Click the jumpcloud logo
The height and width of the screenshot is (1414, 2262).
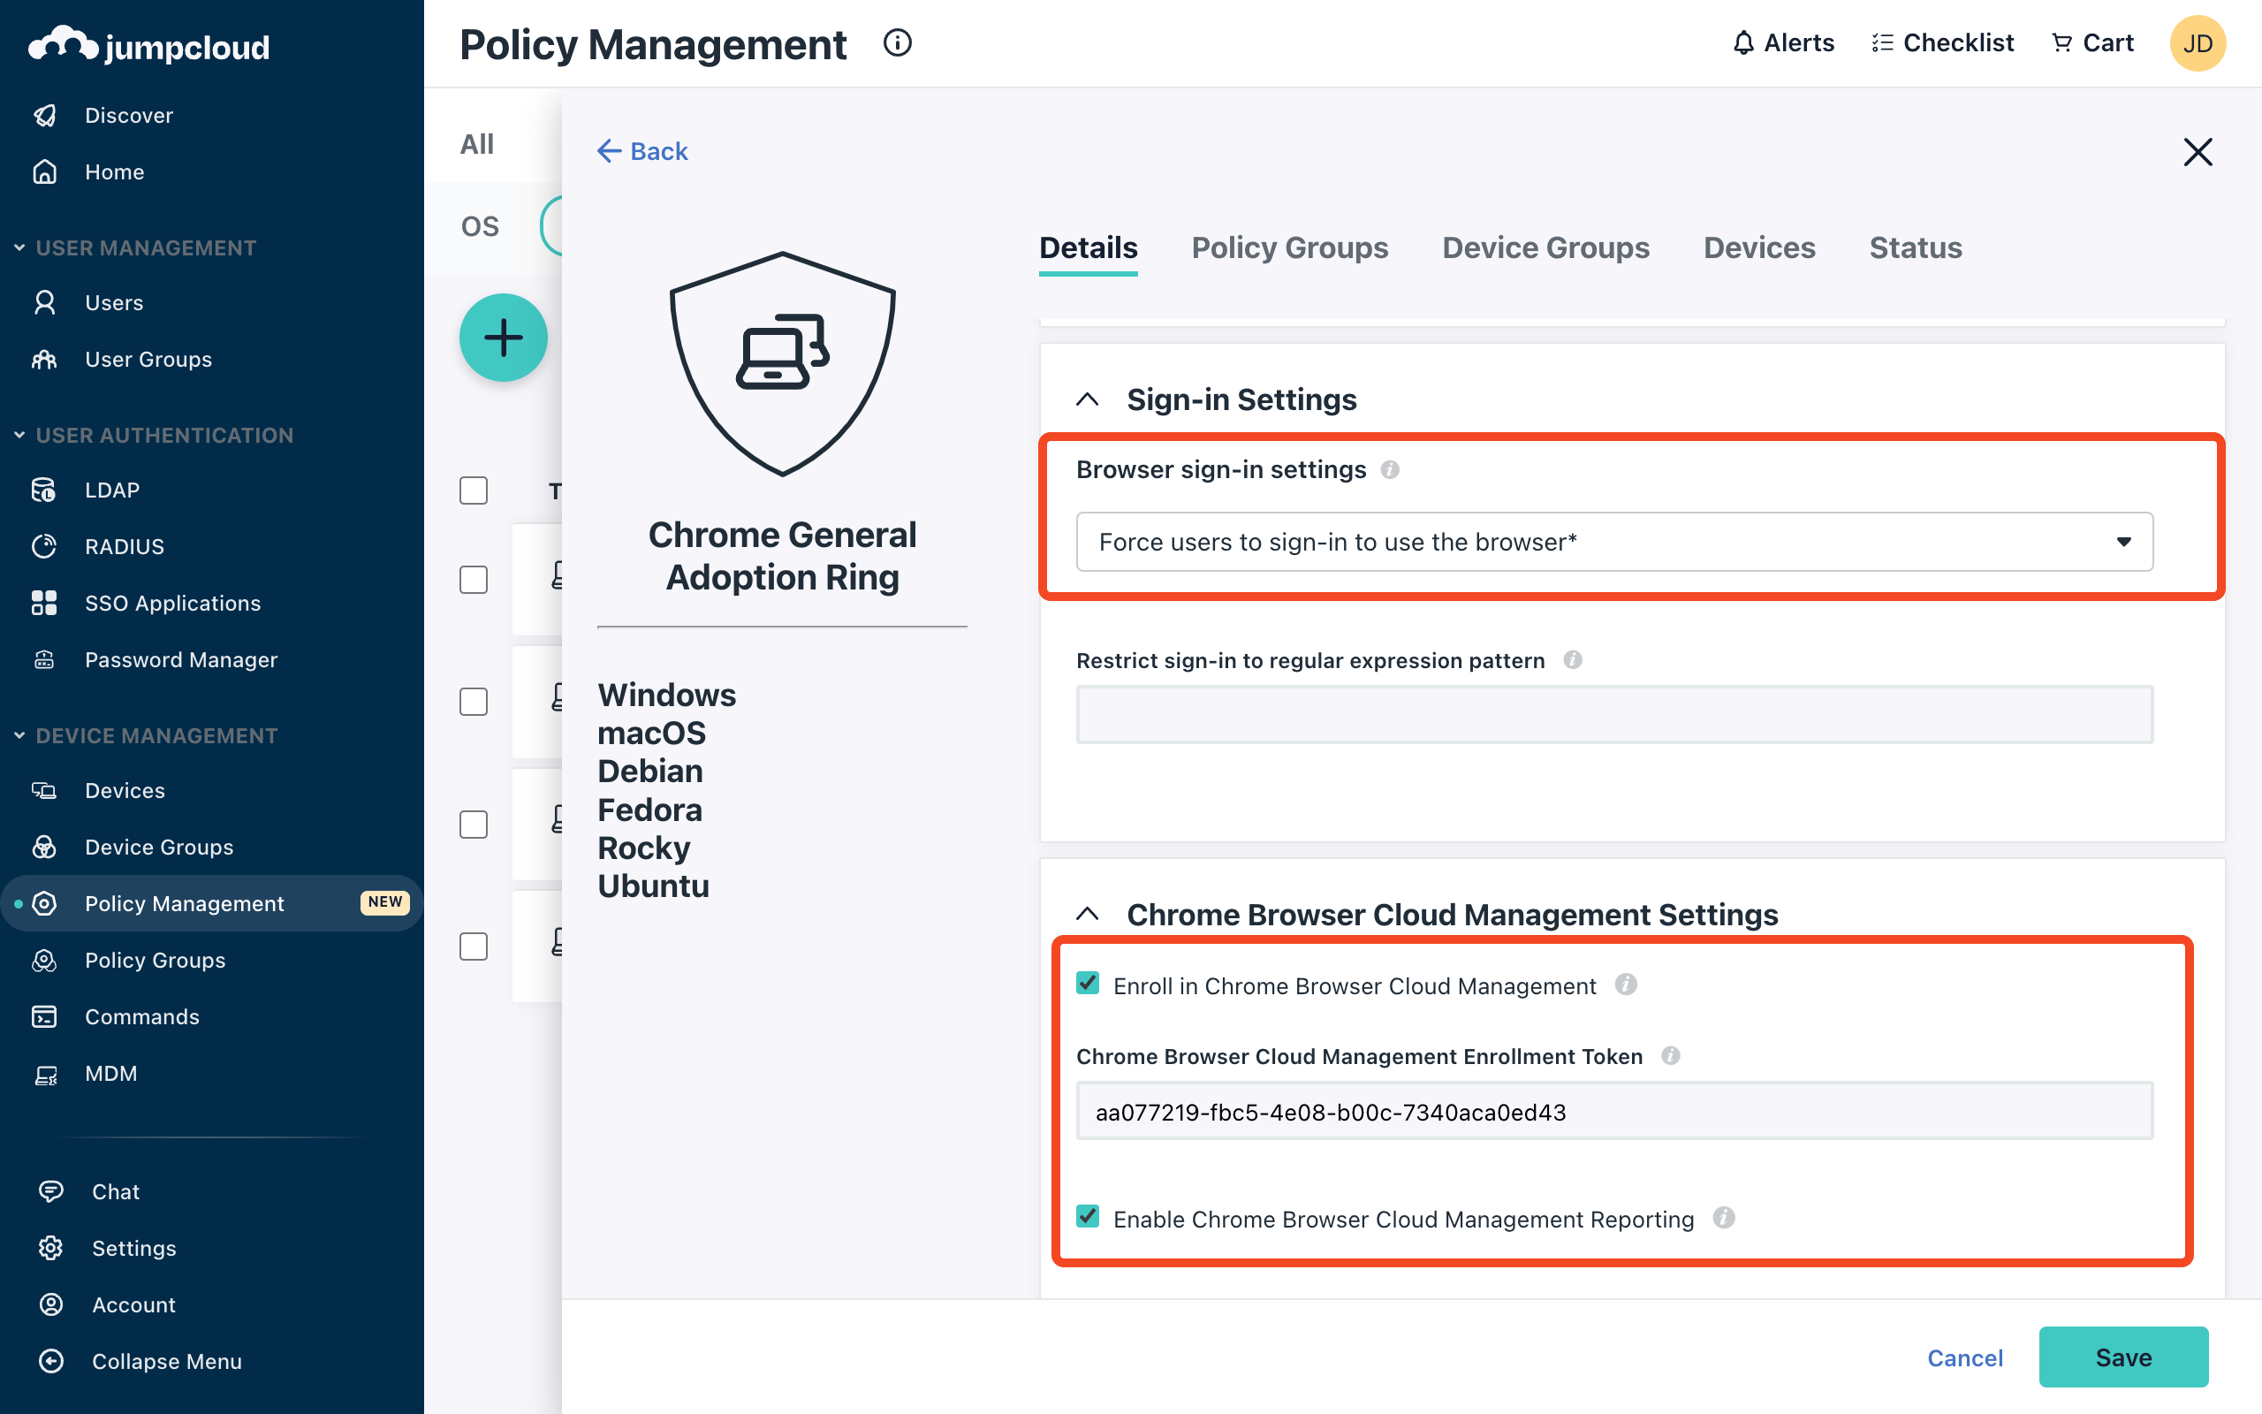click(149, 45)
